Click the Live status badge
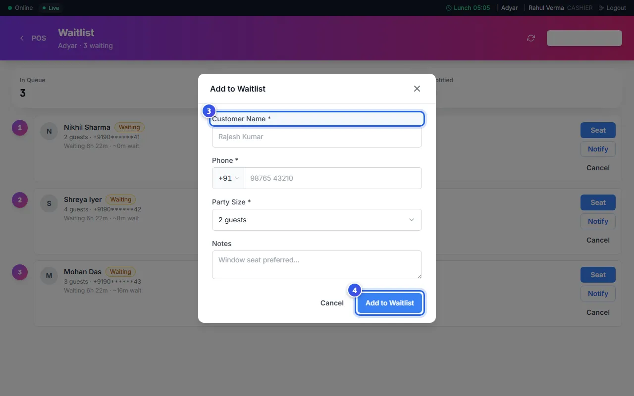Image resolution: width=634 pixels, height=396 pixels. tap(51, 8)
